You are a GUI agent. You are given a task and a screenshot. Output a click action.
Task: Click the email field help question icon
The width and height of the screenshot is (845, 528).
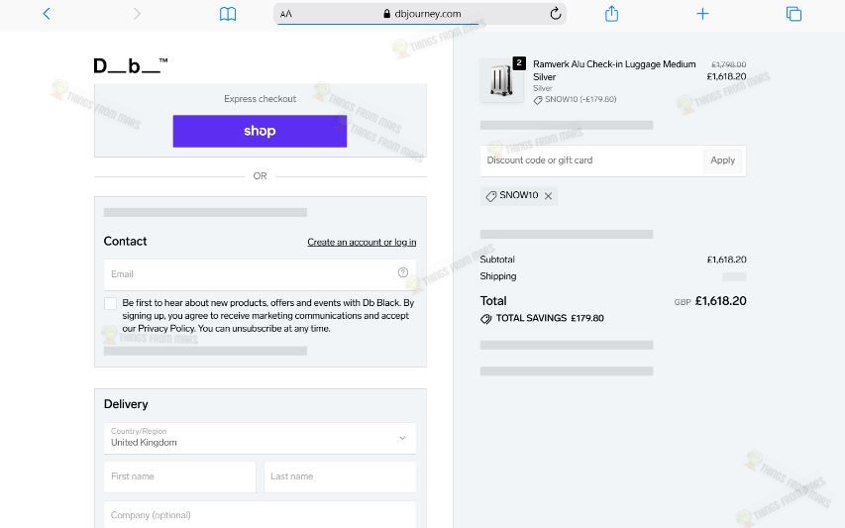[403, 272]
